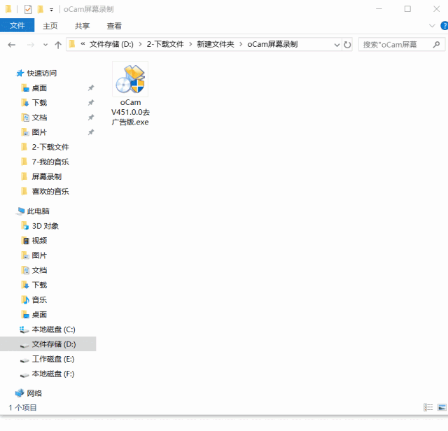Screen dimensions: 448x431
Task: Go back with the left arrow button
Action: (12, 45)
